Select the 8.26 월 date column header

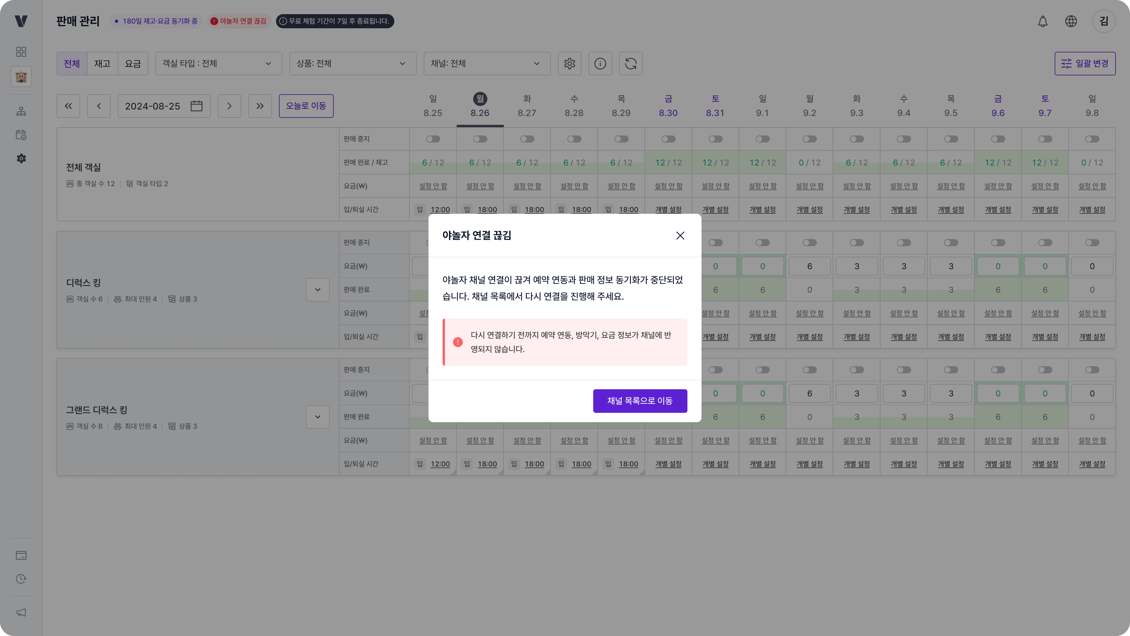480,106
